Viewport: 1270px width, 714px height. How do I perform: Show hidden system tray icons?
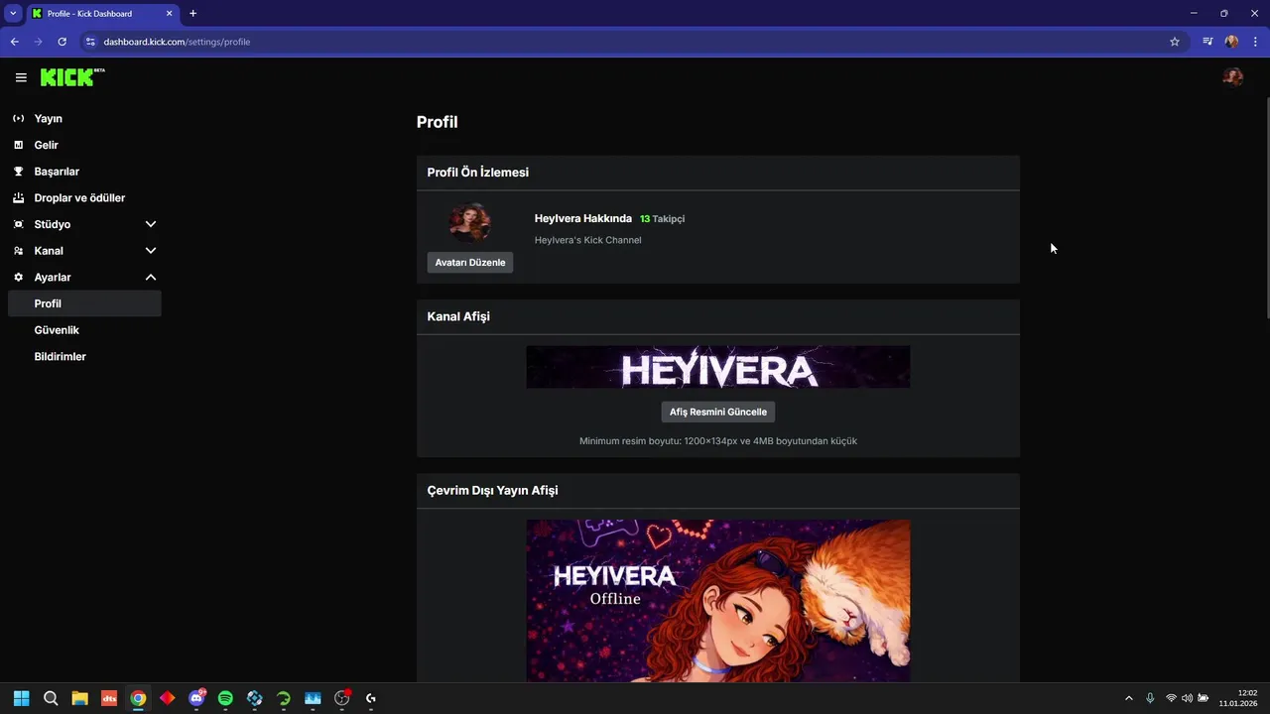[1128, 698]
